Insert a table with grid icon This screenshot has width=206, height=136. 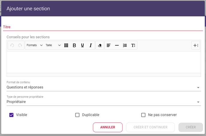[x=66, y=45]
